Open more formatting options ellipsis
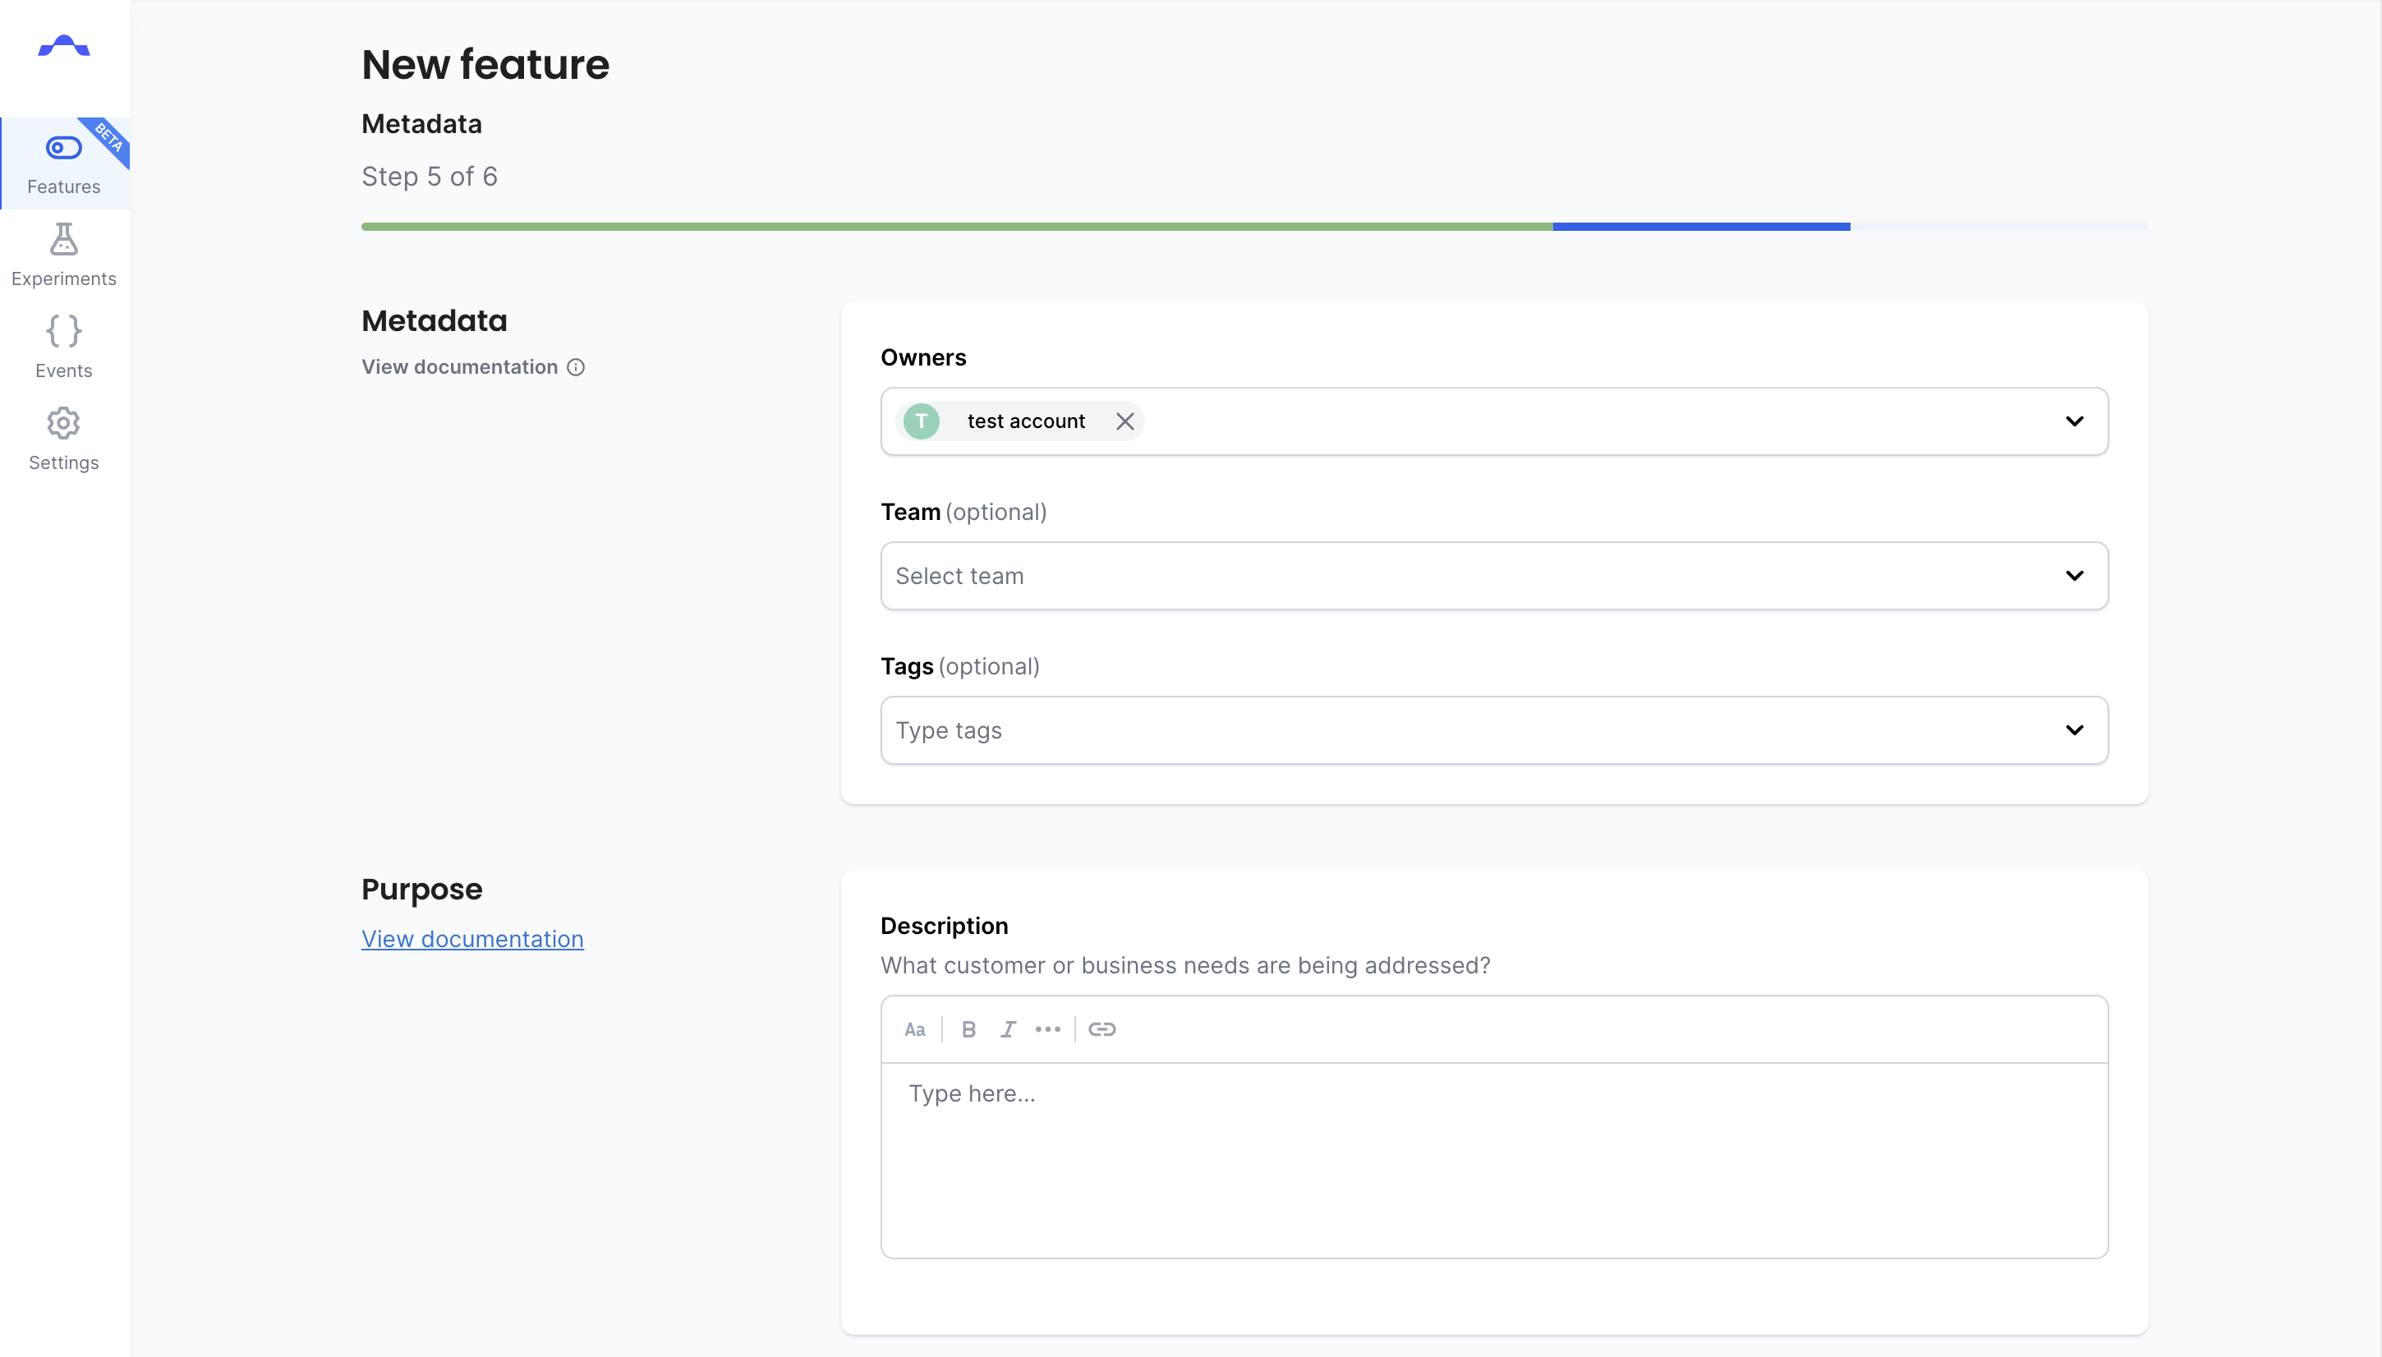Viewport: 2382px width, 1357px height. click(1047, 1030)
